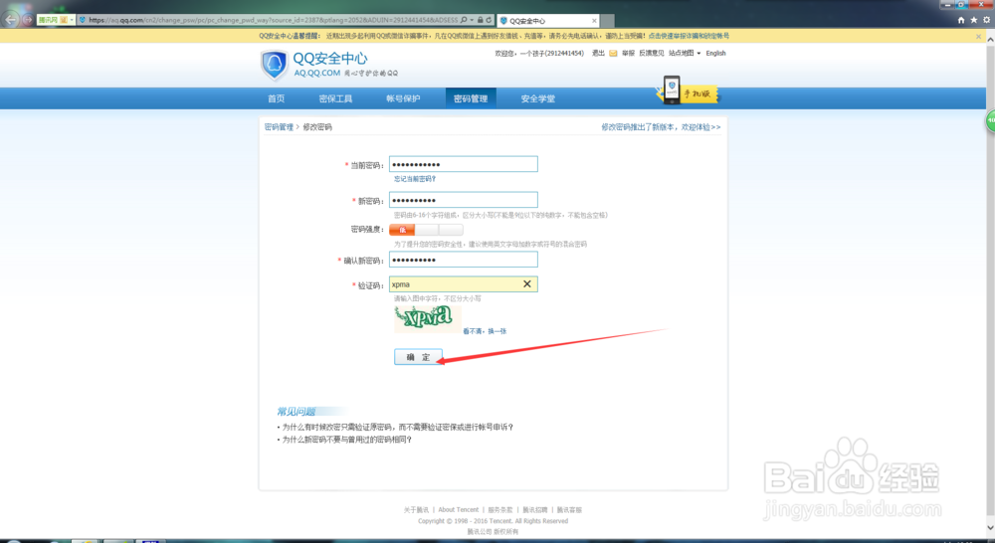Viewport: 995px width, 543px height.
Task: Click 腾讯招聘 footer link
Action: click(535, 510)
